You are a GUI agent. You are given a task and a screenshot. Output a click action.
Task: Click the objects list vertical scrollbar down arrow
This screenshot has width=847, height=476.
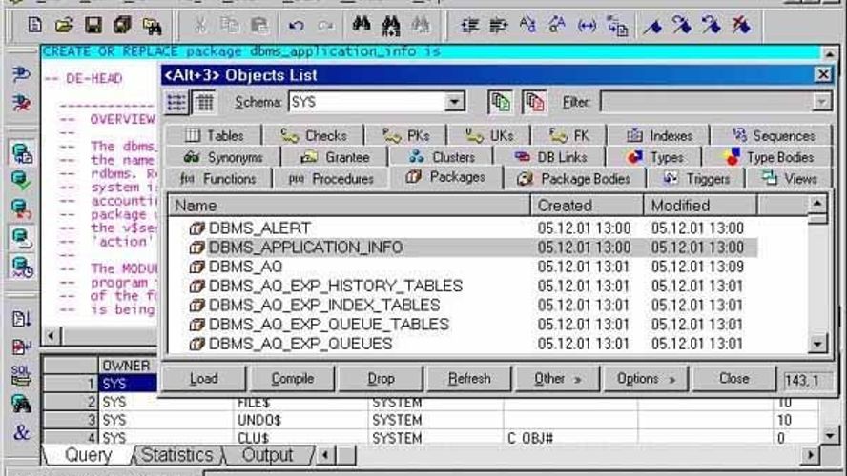pyautogui.click(x=817, y=344)
